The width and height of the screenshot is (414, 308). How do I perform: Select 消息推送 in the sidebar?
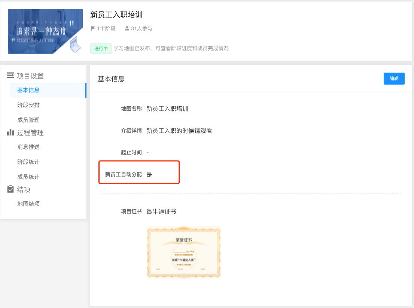click(x=28, y=147)
